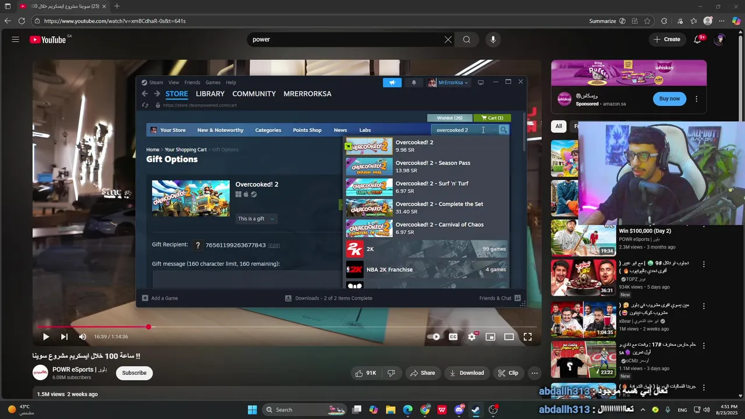
Task: Toggle theater mode view
Action: pyautogui.click(x=509, y=336)
